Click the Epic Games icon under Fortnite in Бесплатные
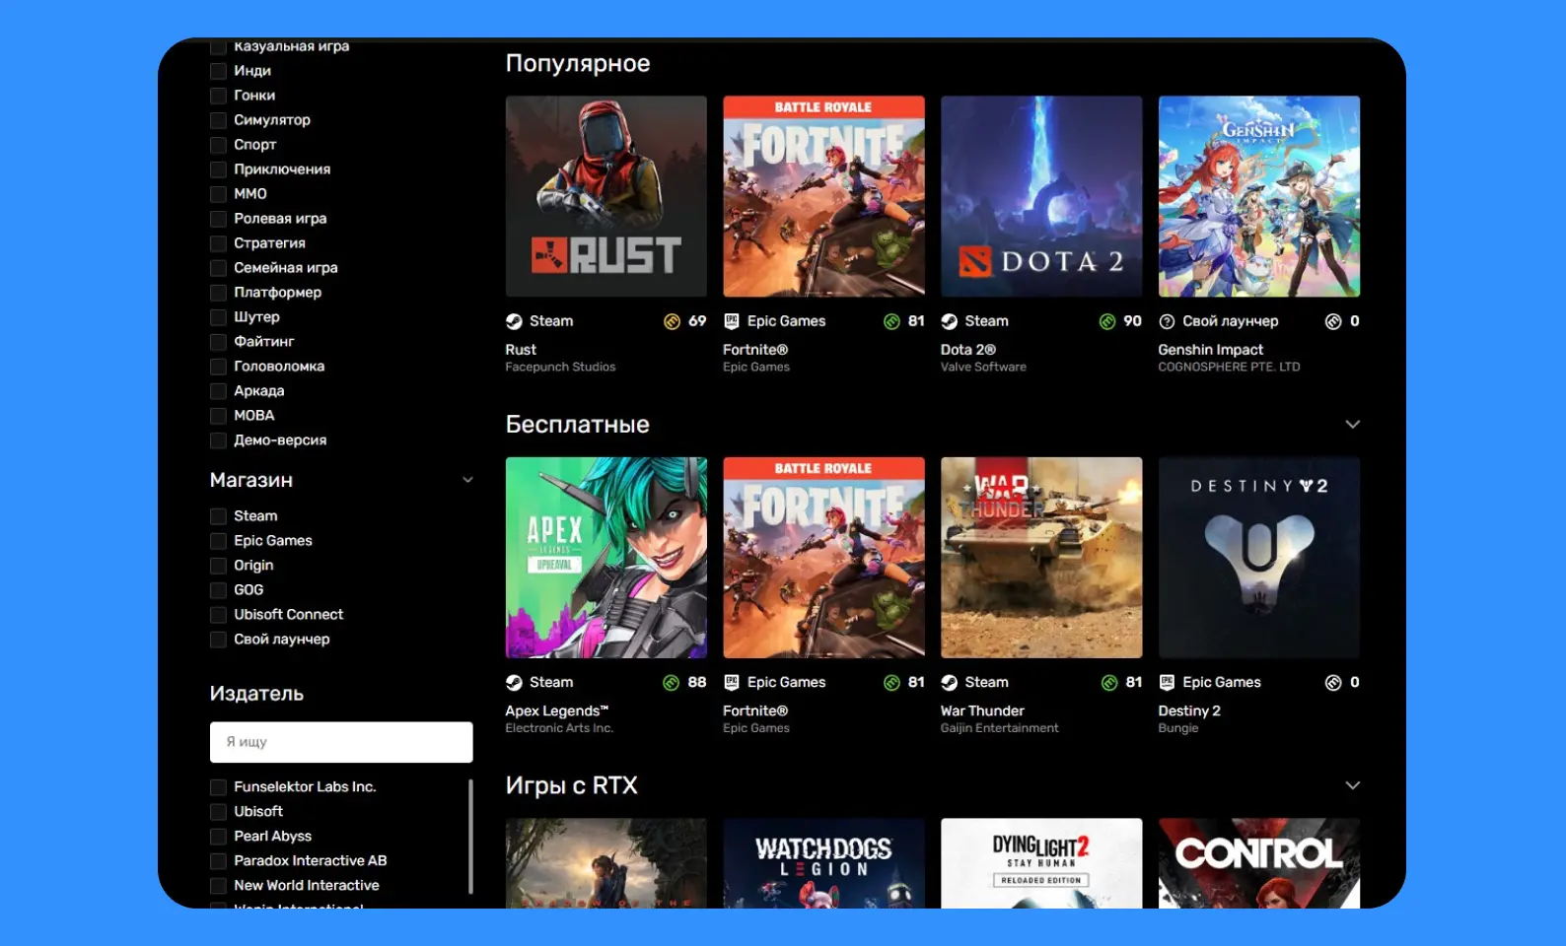 coord(732,683)
